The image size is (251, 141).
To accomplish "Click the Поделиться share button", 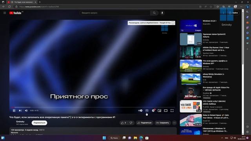I will (144, 123).
